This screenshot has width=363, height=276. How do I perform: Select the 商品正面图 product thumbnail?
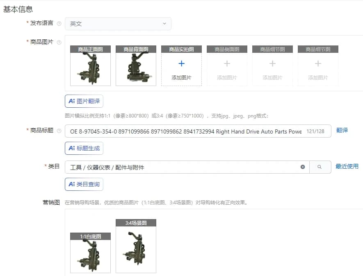tap(91, 66)
